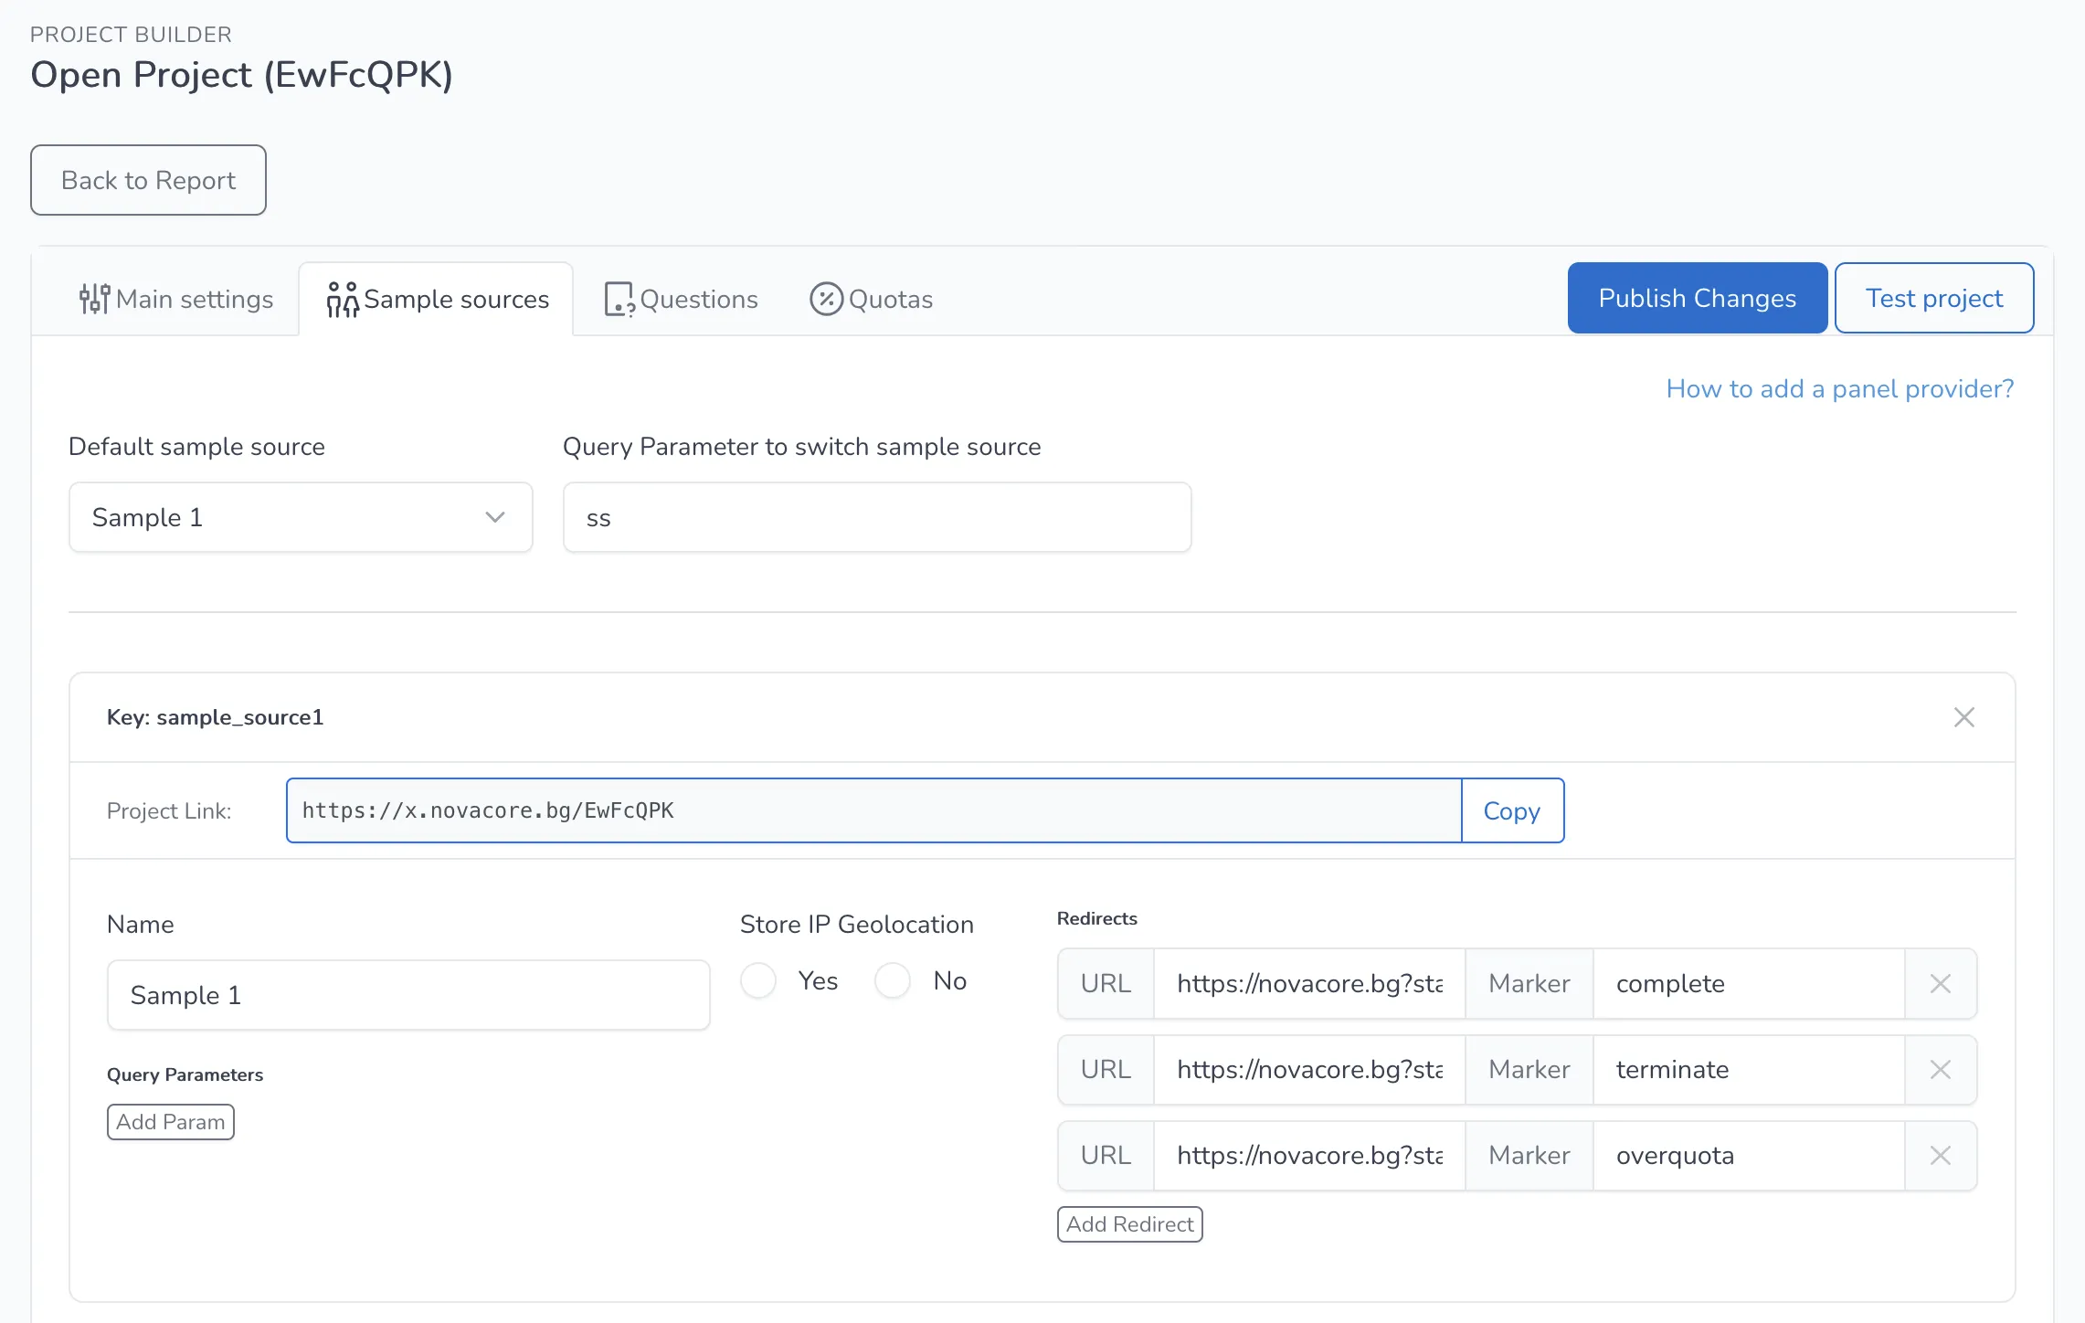Screen dimensions: 2085x1323
Task: Select the Sample sources tab
Action: [x=437, y=299]
